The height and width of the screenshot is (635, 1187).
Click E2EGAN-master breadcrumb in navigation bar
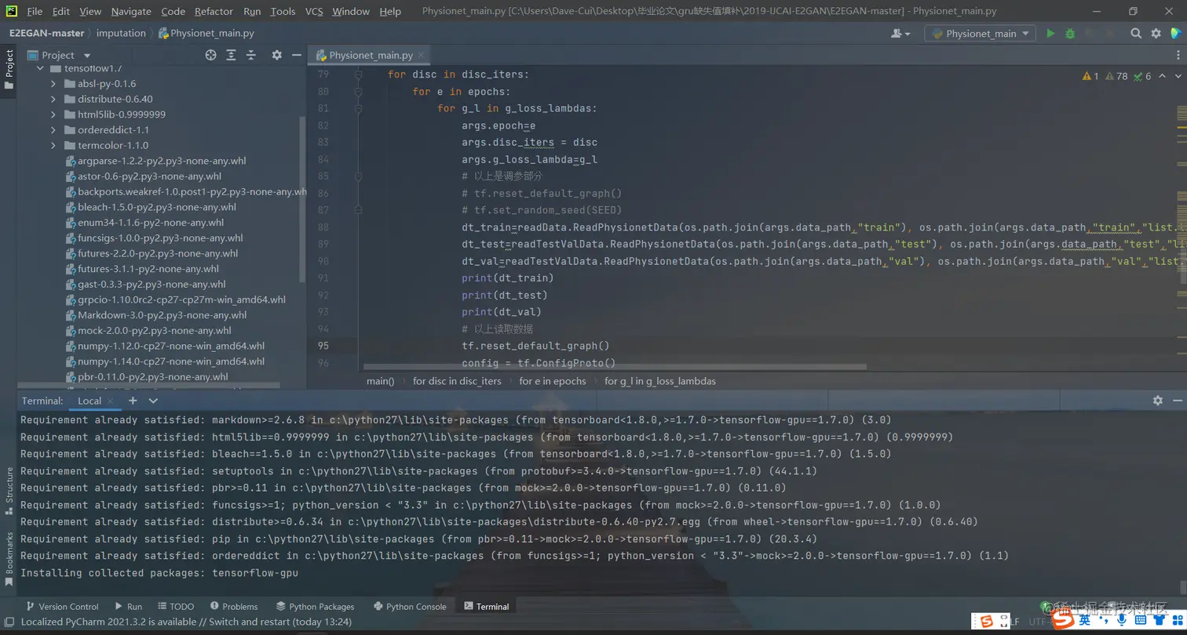[47, 33]
